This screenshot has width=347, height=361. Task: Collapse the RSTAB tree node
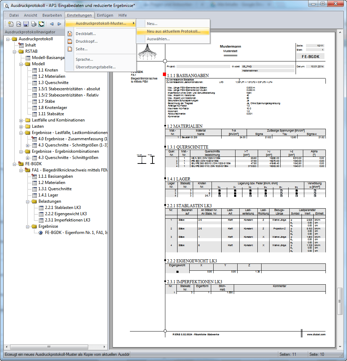pyautogui.click(x=14, y=52)
